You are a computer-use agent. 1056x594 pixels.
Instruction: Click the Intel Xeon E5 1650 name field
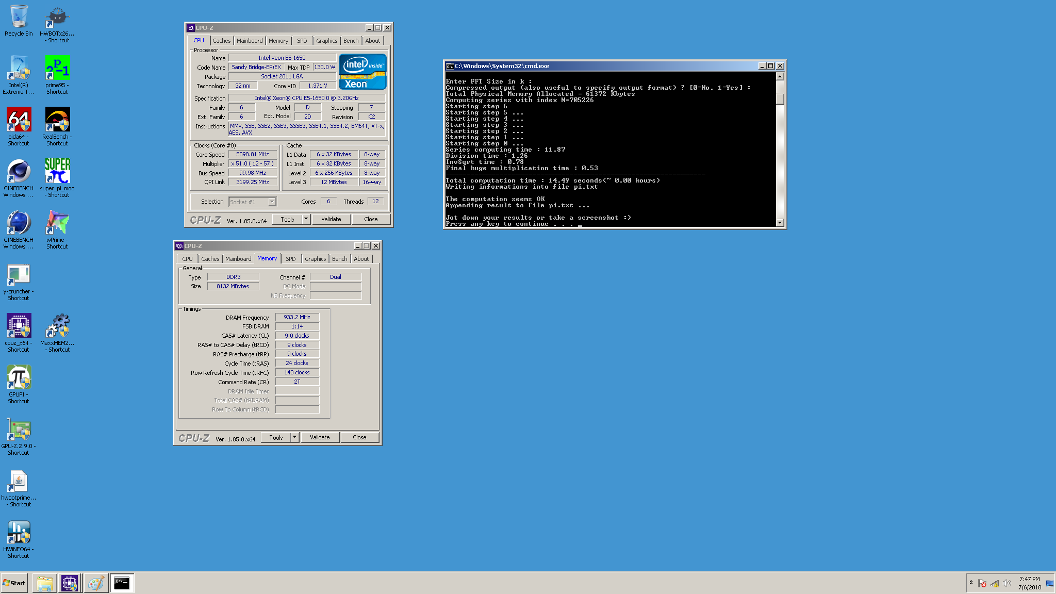pos(282,58)
